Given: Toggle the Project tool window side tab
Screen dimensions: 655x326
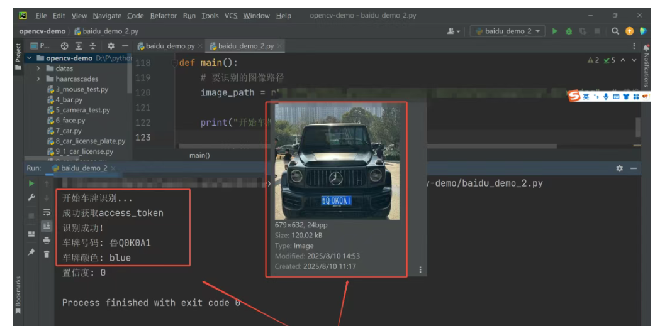Looking at the screenshot, I should (18, 57).
